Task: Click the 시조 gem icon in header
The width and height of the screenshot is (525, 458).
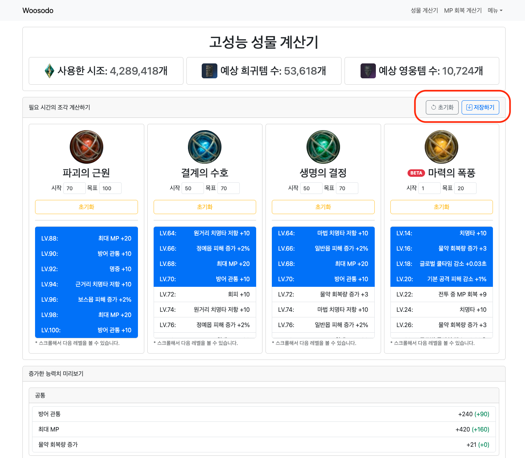Action: [x=49, y=71]
